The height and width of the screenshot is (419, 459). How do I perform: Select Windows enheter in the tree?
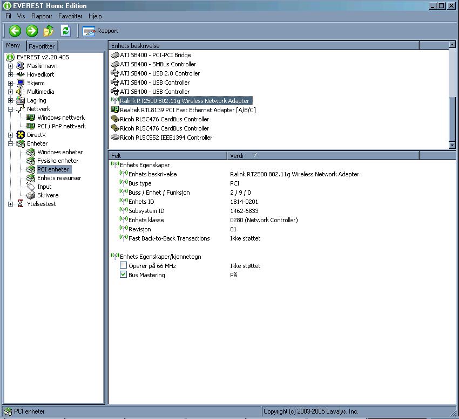60,152
